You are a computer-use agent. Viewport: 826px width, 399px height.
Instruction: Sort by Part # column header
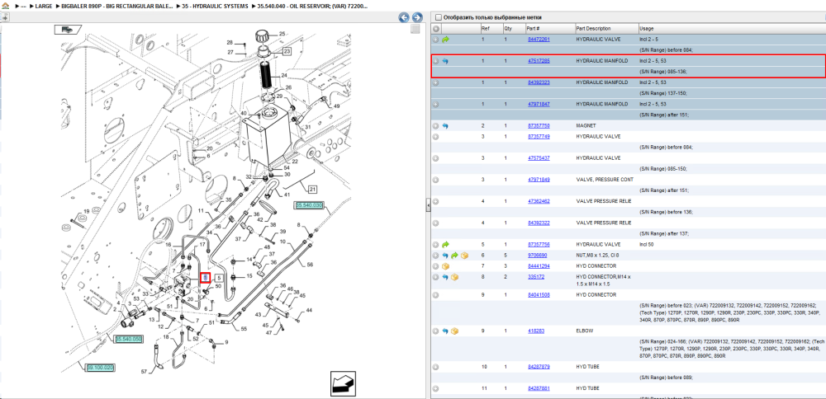pos(533,28)
